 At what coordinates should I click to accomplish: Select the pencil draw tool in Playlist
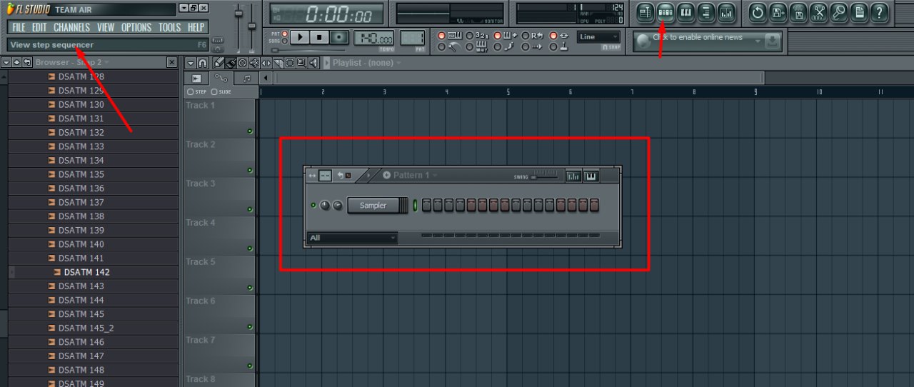pyautogui.click(x=219, y=63)
